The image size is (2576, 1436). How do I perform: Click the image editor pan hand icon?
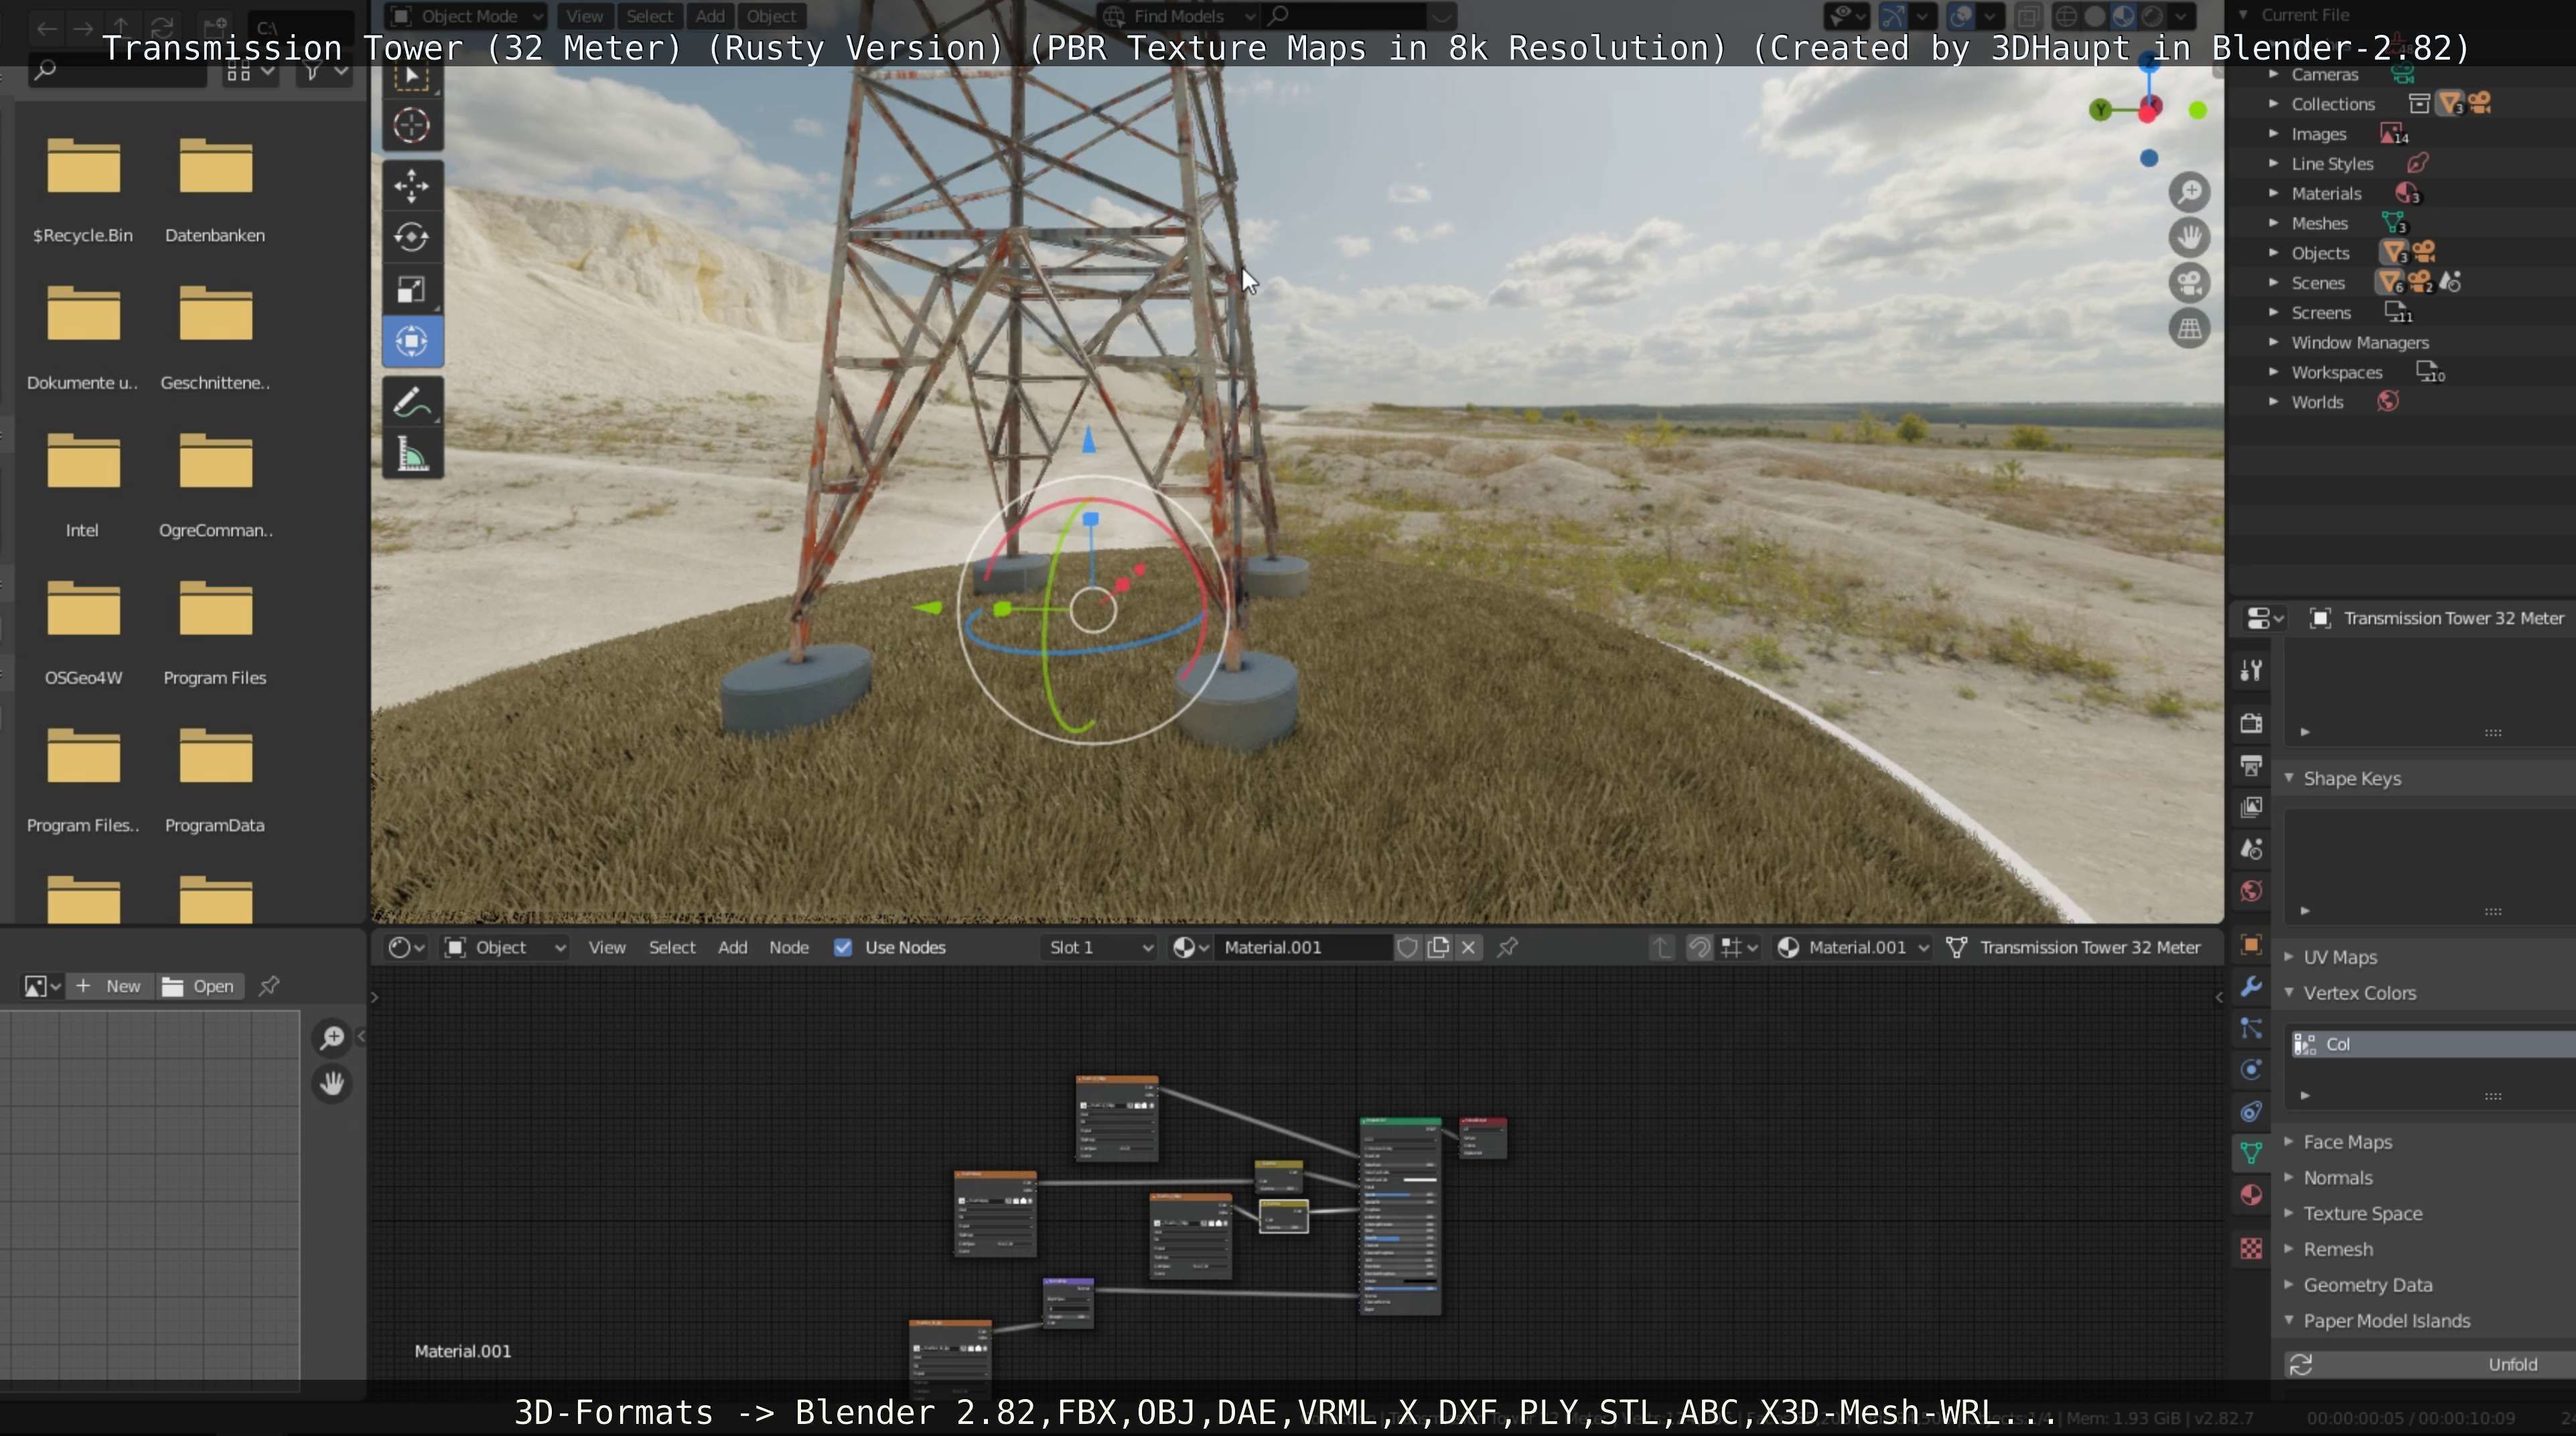pyautogui.click(x=332, y=1083)
